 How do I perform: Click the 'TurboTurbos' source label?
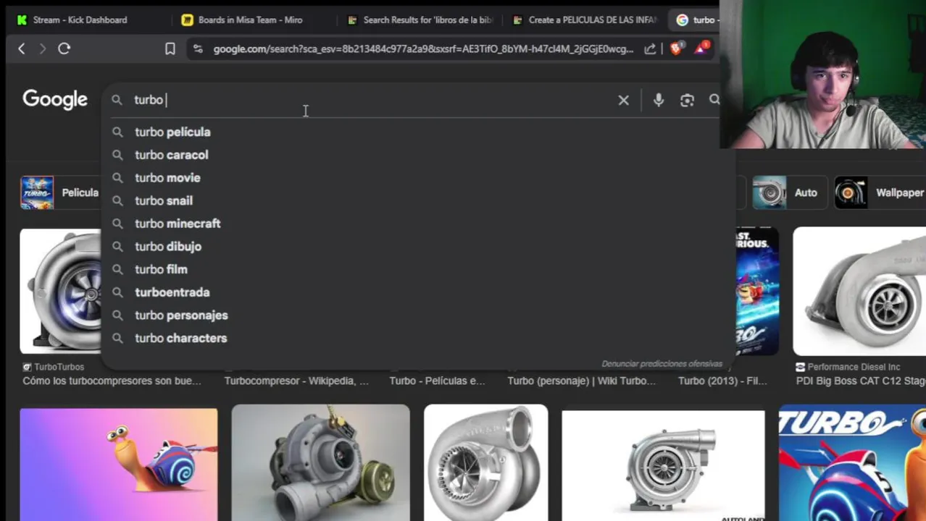click(x=59, y=367)
